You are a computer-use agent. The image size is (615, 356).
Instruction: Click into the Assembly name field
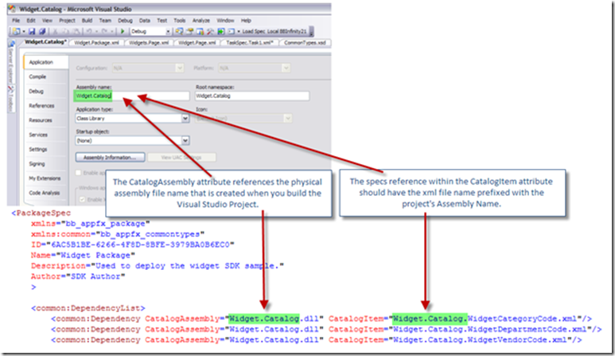[x=132, y=96]
